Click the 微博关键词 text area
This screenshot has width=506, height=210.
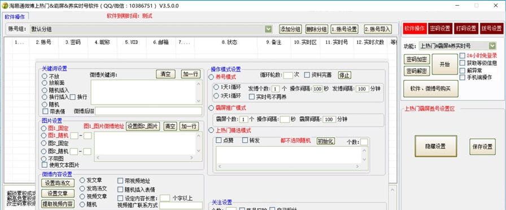pos(146,92)
